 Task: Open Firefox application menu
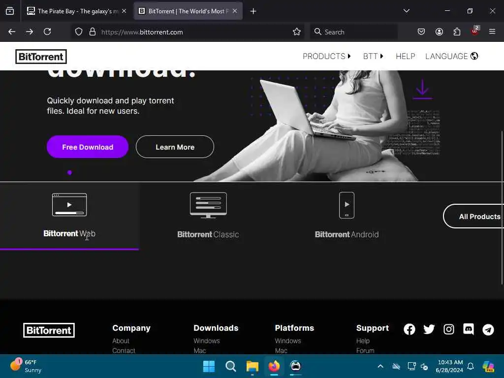[492, 31]
